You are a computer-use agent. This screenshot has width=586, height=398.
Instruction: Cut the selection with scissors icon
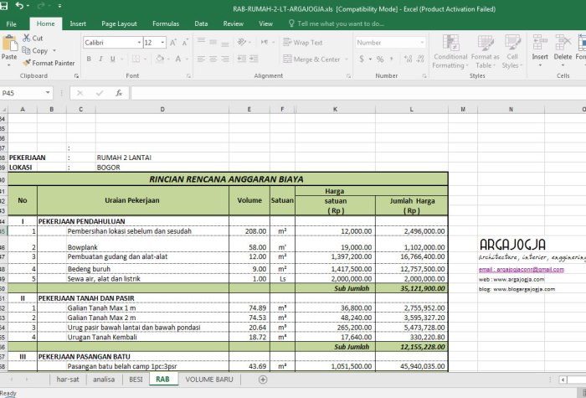click(x=33, y=39)
